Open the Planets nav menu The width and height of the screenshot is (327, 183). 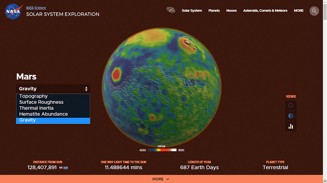[x=214, y=10]
